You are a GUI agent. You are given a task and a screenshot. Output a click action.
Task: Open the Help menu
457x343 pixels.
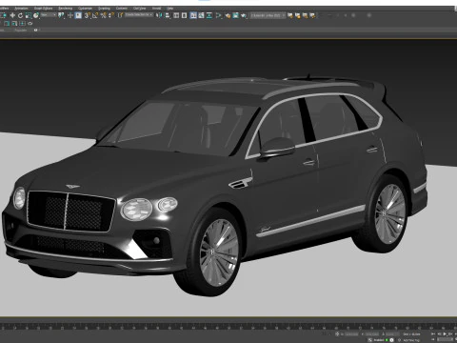(170, 9)
